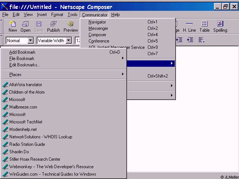
Task: Click the Composer title bar pen icon
Action: pyautogui.click(x=4, y=7)
